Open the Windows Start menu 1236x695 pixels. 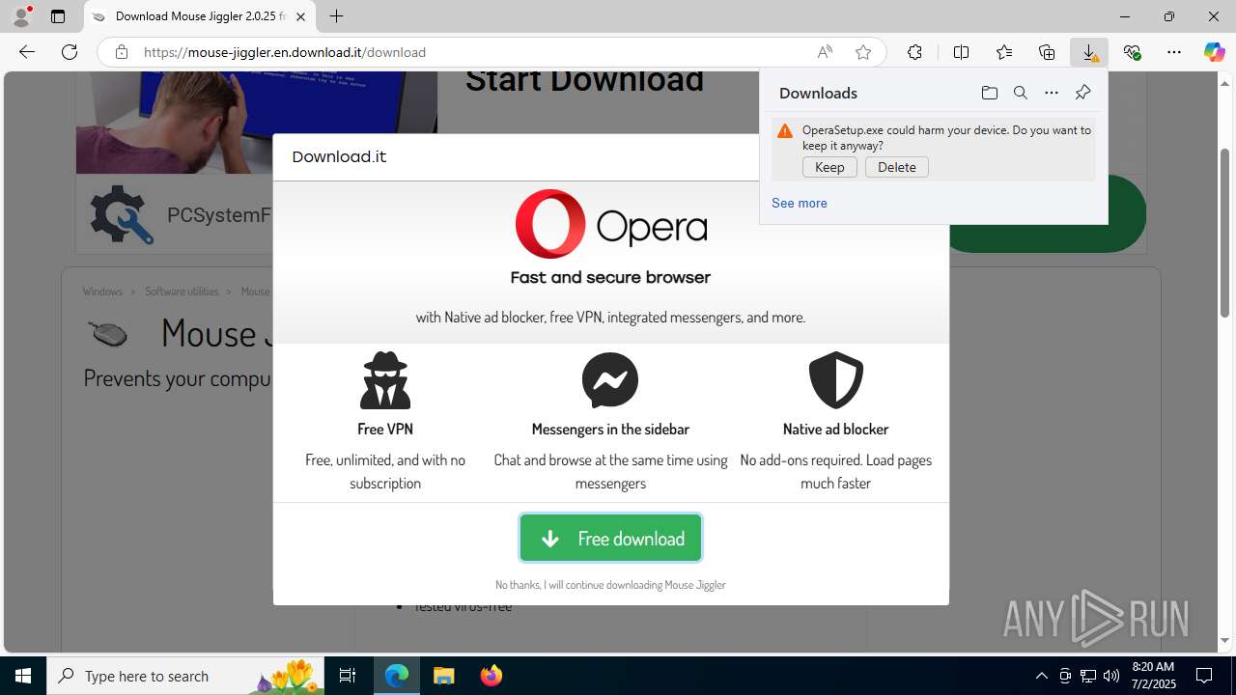23,676
